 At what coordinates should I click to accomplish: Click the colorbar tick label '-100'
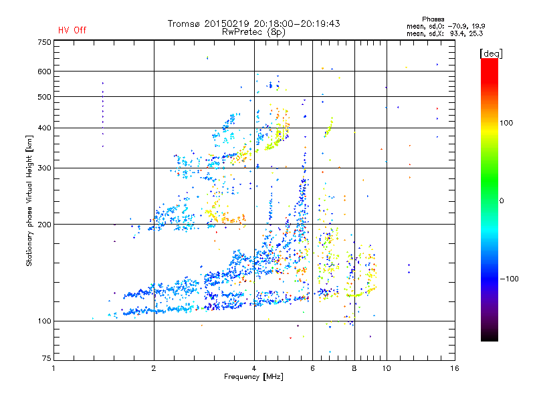pyautogui.click(x=509, y=279)
